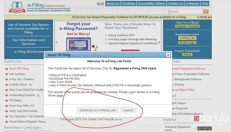Open e-Filing Brochures section

(x=28, y=52)
